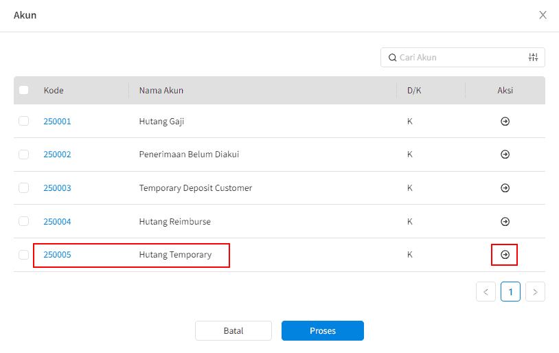The height and width of the screenshot is (353, 559).
Task: Open search filter settings icon
Action: click(533, 57)
